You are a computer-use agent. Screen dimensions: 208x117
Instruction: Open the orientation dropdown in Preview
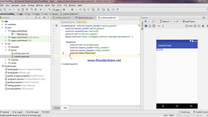(154, 21)
